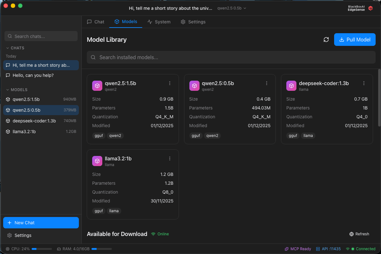Open the qwen2.5:0.5b model selector dropdown

(232, 8)
